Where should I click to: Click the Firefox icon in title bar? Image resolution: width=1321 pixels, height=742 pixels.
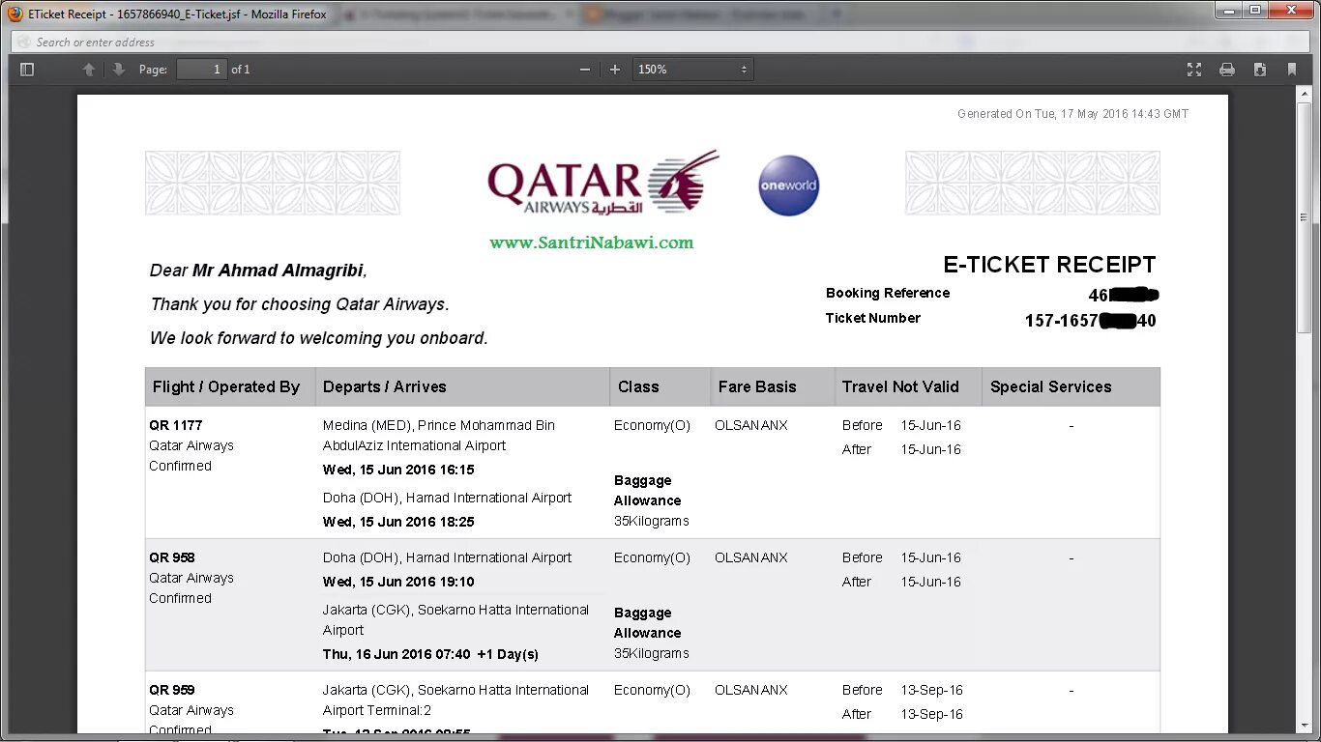tap(15, 14)
